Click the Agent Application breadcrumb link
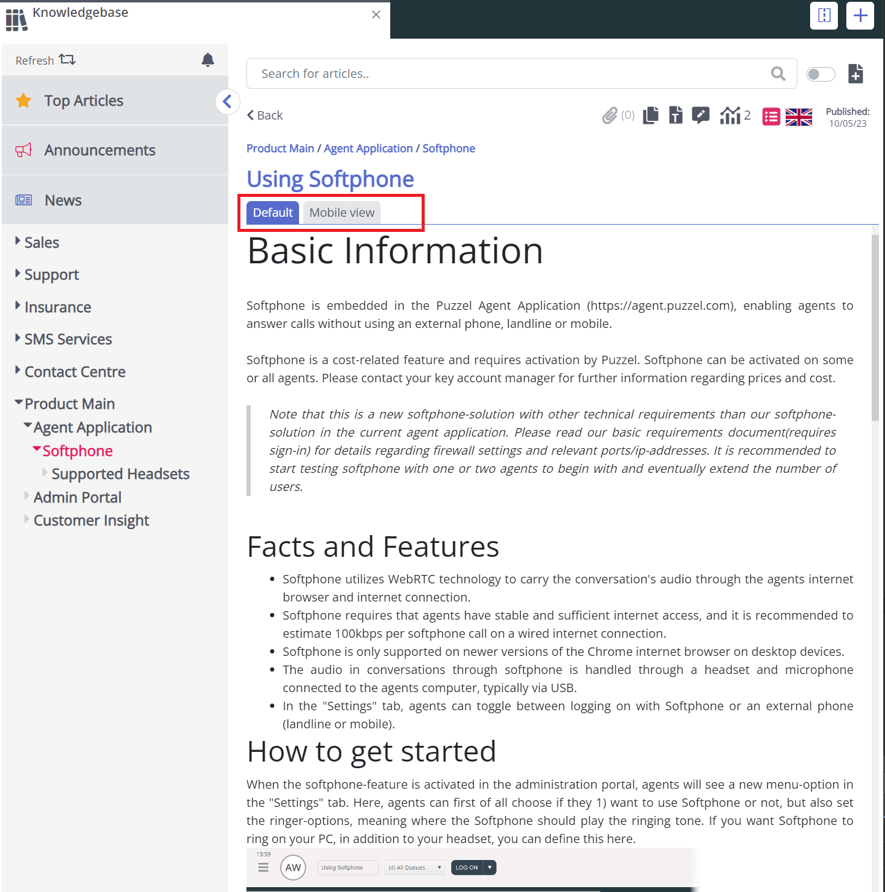Screen dimensions: 885x892 click(368, 149)
